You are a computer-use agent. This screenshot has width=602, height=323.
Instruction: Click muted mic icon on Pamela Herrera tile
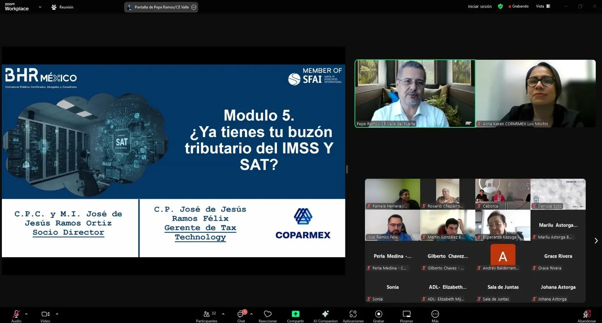pyautogui.click(x=369, y=206)
